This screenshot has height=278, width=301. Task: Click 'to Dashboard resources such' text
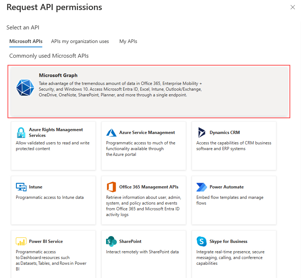[43, 258]
